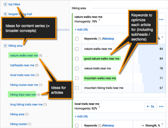Add URL to nature walks cluster
This screenshot has height=128, width=168.
click(81, 30)
